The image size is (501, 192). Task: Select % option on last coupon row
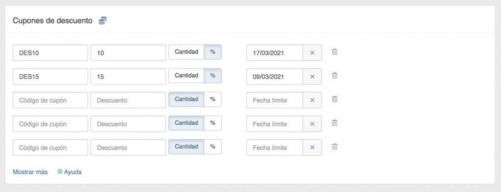[x=213, y=147]
